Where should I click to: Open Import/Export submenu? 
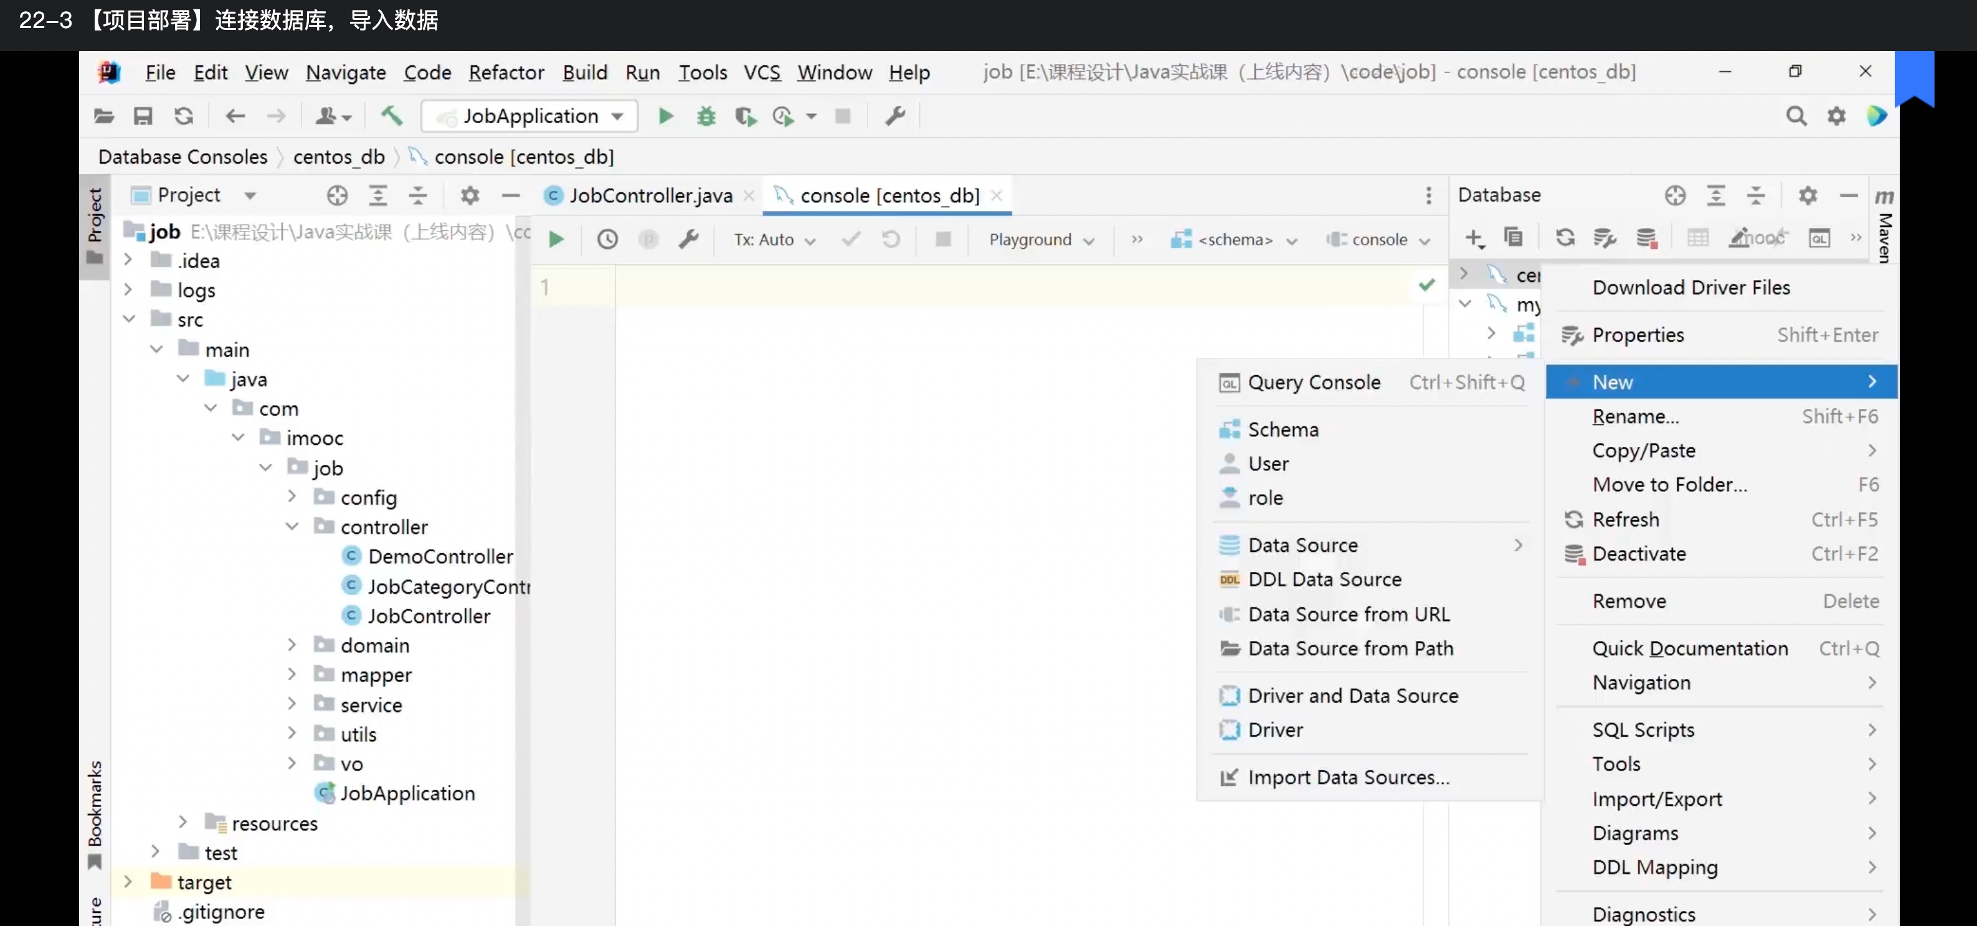[x=1722, y=799]
